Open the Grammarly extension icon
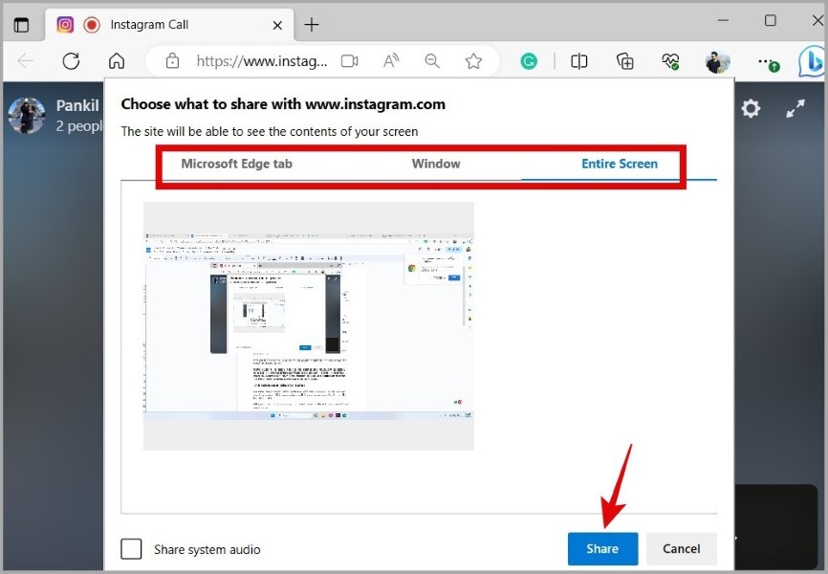Viewport: 828px width, 574px height. tap(529, 62)
